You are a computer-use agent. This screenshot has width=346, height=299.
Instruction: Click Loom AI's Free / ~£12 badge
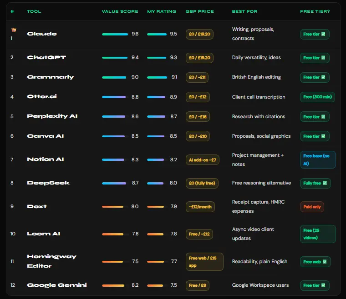pos(199,234)
